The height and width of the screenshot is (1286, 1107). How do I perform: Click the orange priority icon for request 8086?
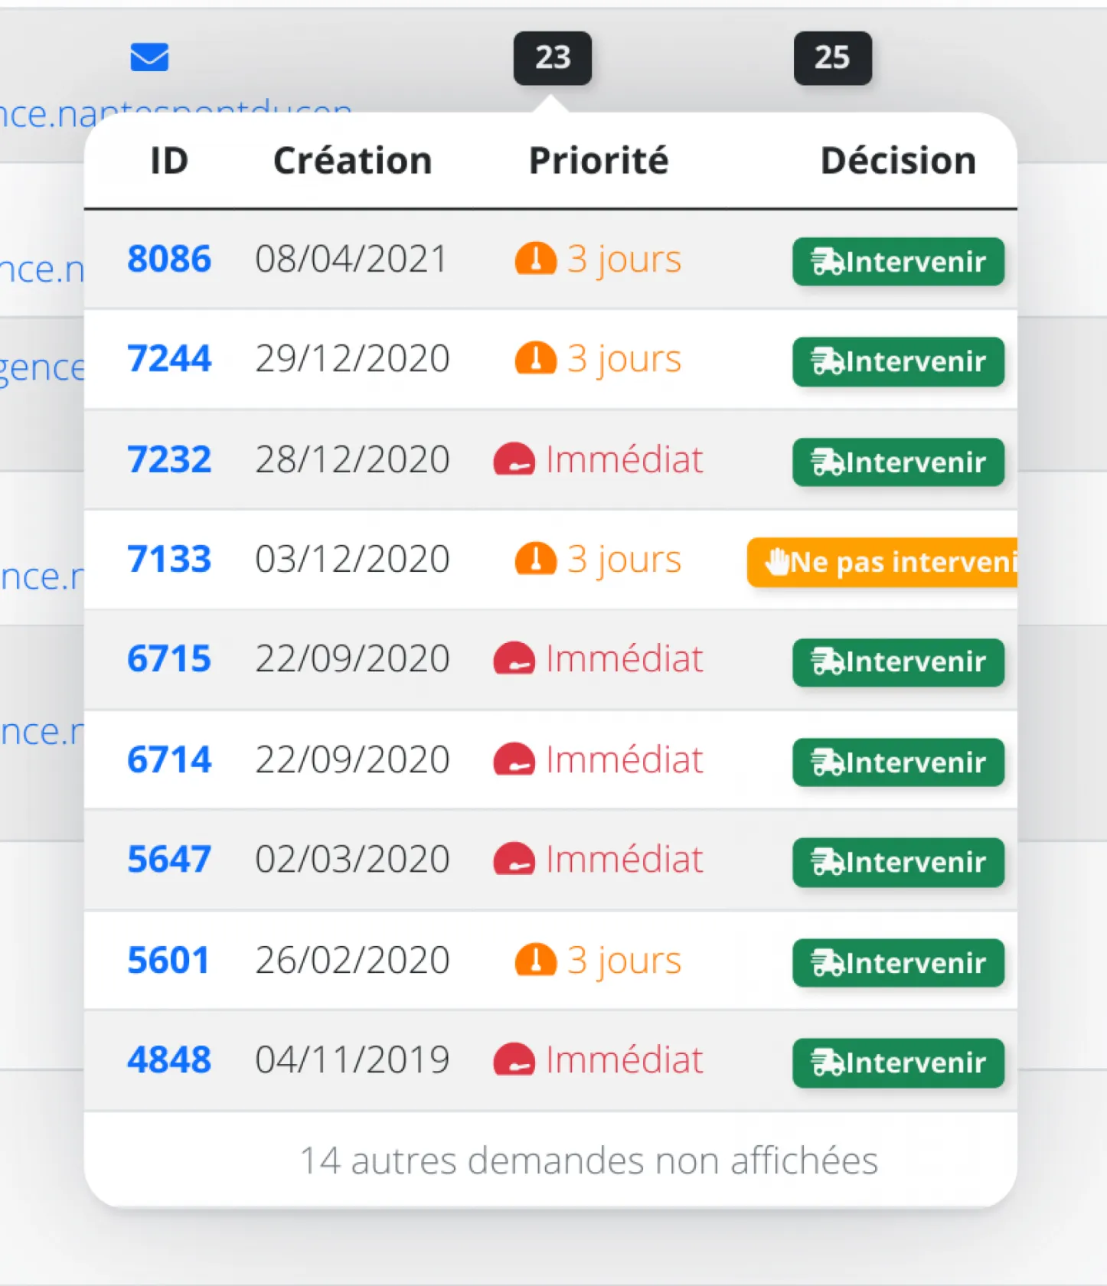coord(535,259)
